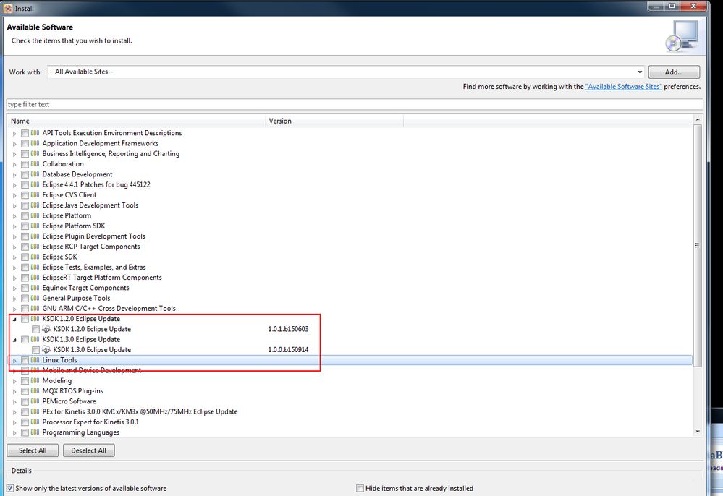Collapse the KSDK 1.2.0 Eclipse Update category
The height and width of the screenshot is (496, 723).
click(14, 319)
